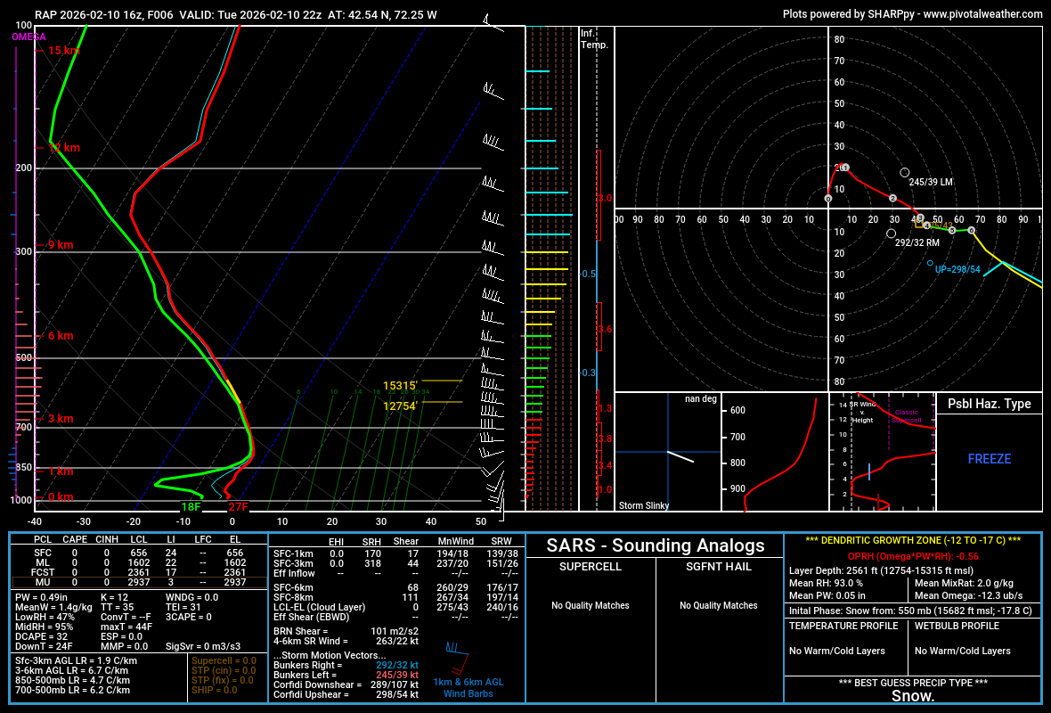Select the SUPERCELL analogs column heading
The height and width of the screenshot is (713, 1051).
pyautogui.click(x=591, y=567)
